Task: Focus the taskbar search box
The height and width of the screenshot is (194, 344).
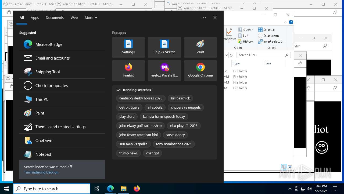Action: (52, 189)
